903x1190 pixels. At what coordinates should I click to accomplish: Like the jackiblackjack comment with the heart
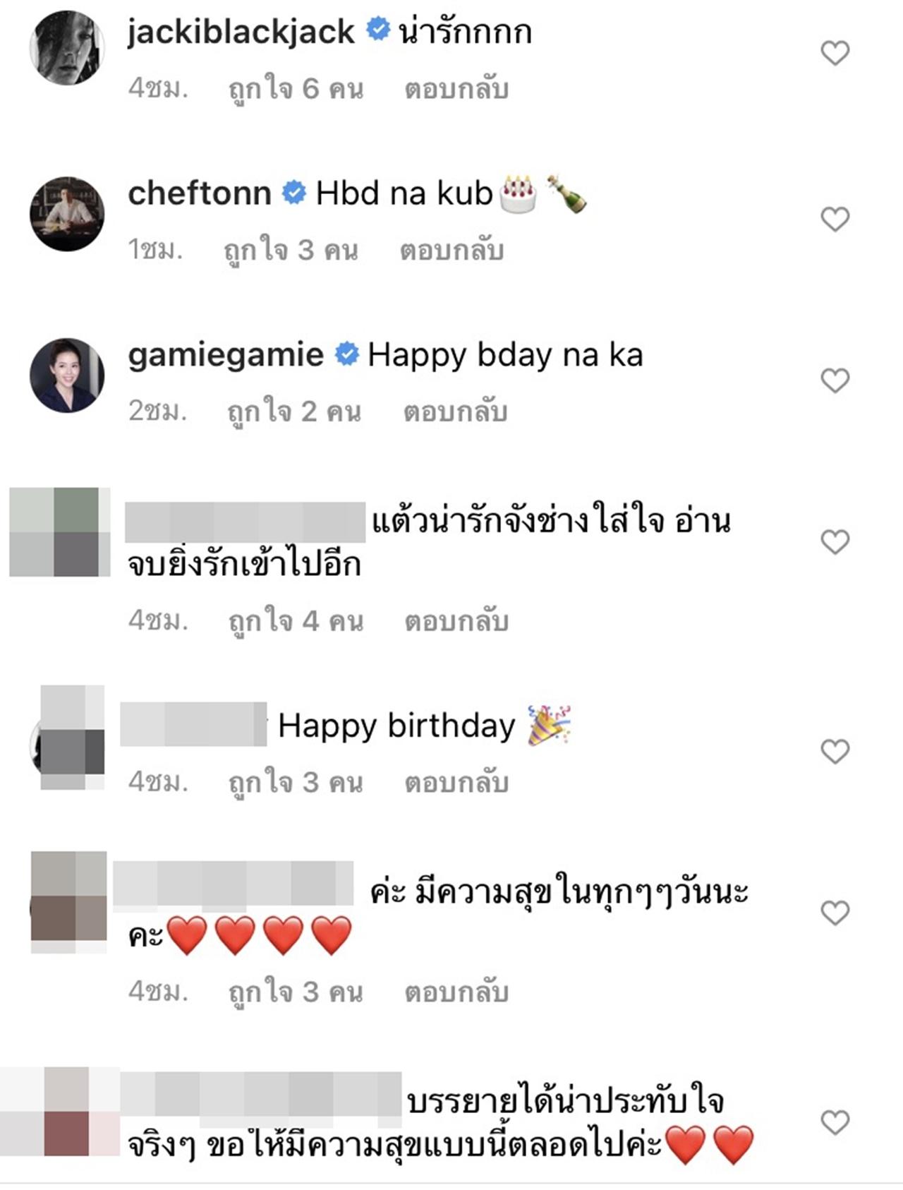tap(835, 53)
